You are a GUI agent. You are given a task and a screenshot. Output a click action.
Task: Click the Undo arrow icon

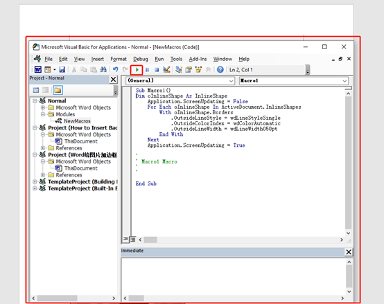pos(115,70)
